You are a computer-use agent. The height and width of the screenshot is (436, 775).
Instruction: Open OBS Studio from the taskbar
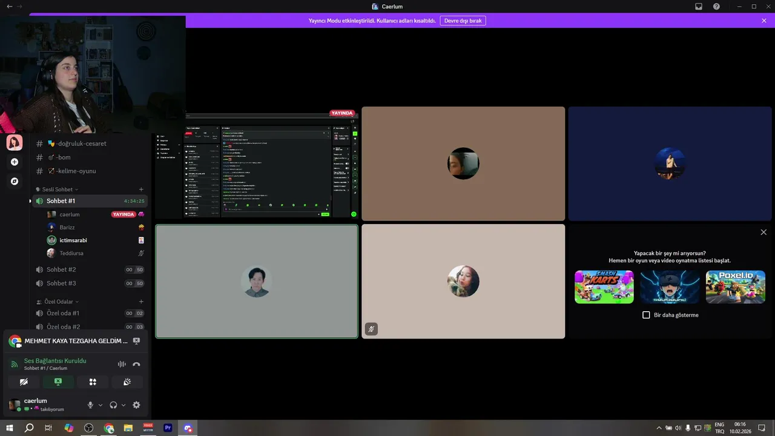point(89,428)
